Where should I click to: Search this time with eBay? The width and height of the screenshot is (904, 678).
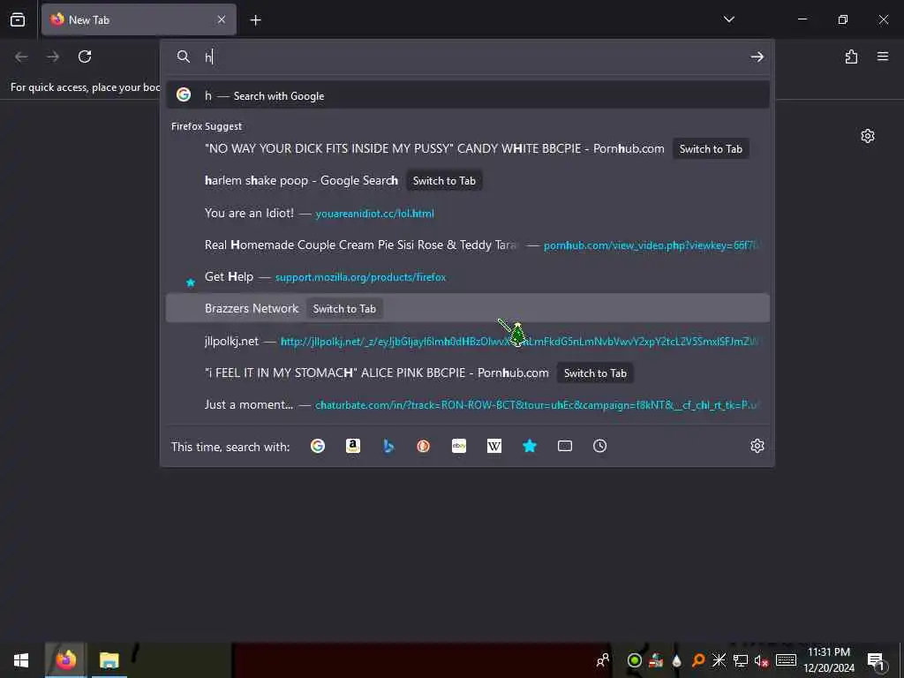pyautogui.click(x=459, y=446)
